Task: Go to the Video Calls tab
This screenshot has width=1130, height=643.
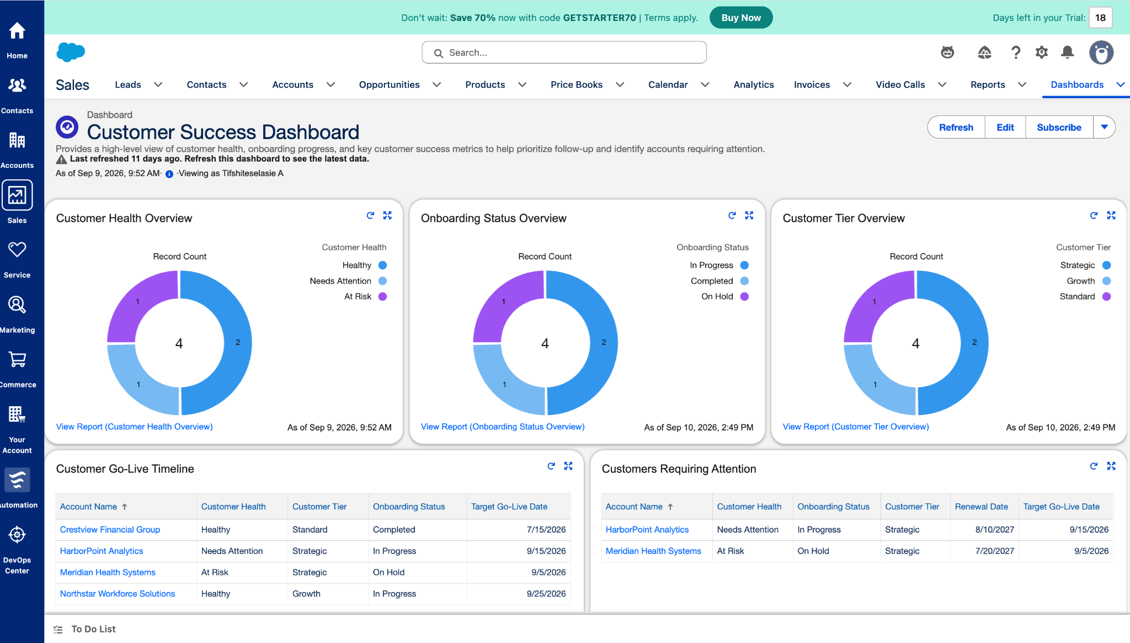Action: click(900, 84)
